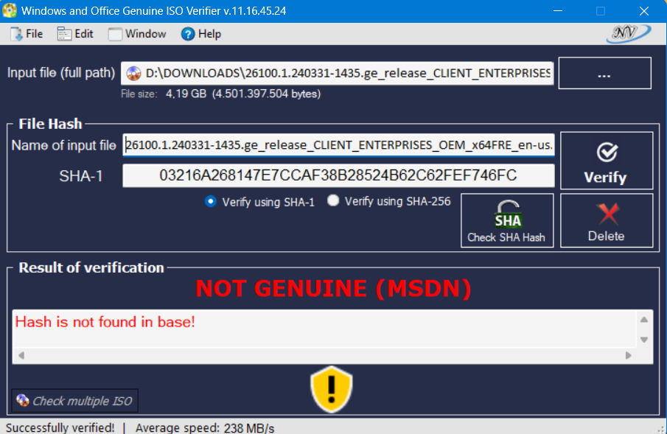Screen dimensions: 667x434
Task: Click the horizontal scroll left arrow
Action: (x=21, y=355)
